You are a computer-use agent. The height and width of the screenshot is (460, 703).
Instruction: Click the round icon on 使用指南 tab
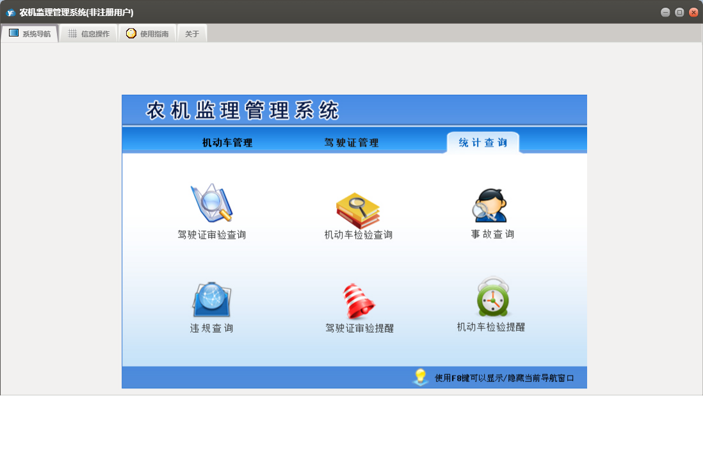(131, 33)
